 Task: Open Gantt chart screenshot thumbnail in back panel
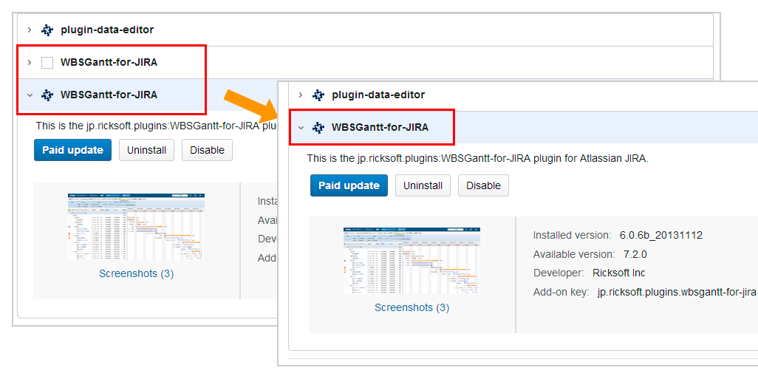[136, 228]
